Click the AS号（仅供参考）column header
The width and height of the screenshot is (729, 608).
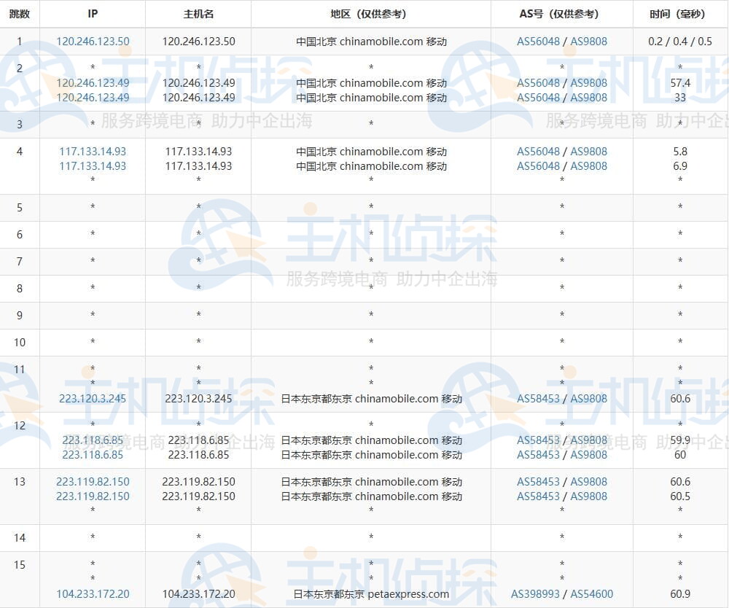(x=561, y=14)
